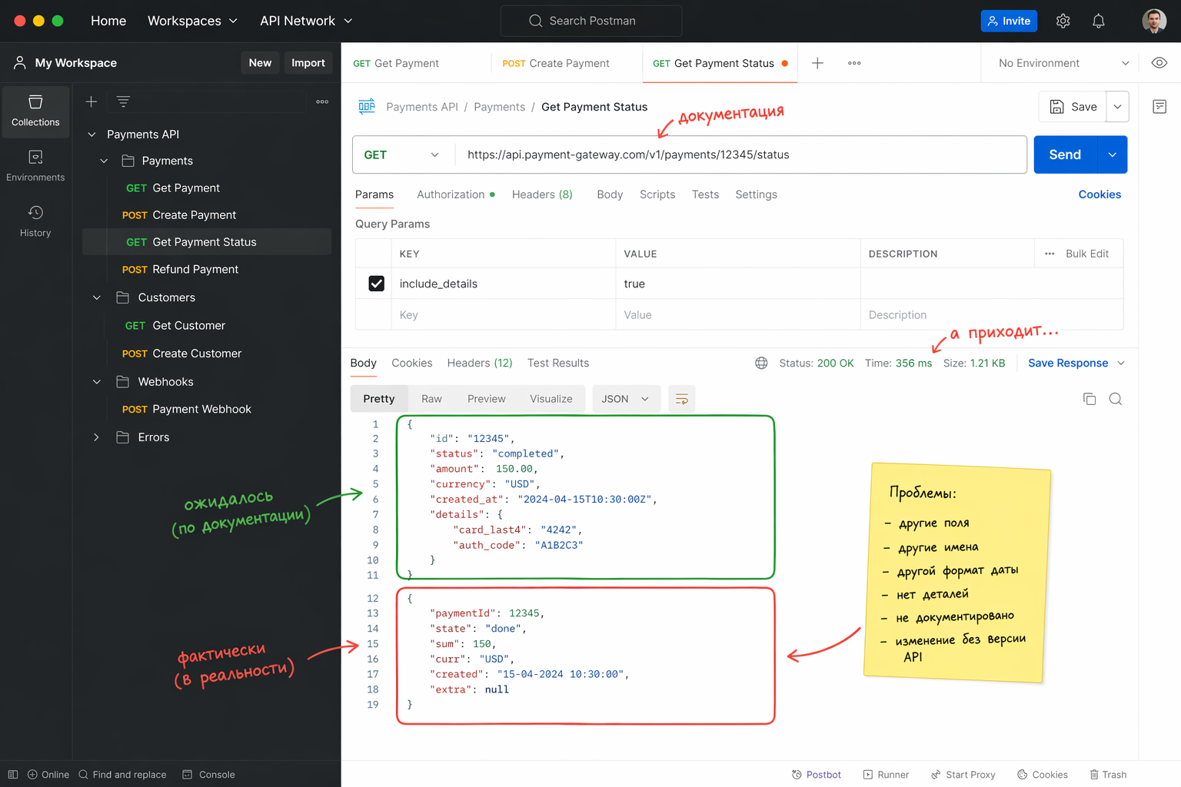Open the No Environment selector

[x=1063, y=63]
